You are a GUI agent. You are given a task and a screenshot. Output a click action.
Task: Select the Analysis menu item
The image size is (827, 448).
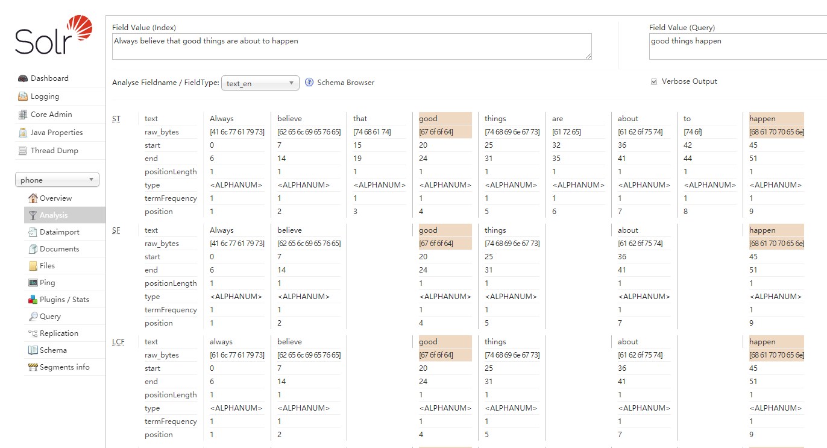pos(54,215)
